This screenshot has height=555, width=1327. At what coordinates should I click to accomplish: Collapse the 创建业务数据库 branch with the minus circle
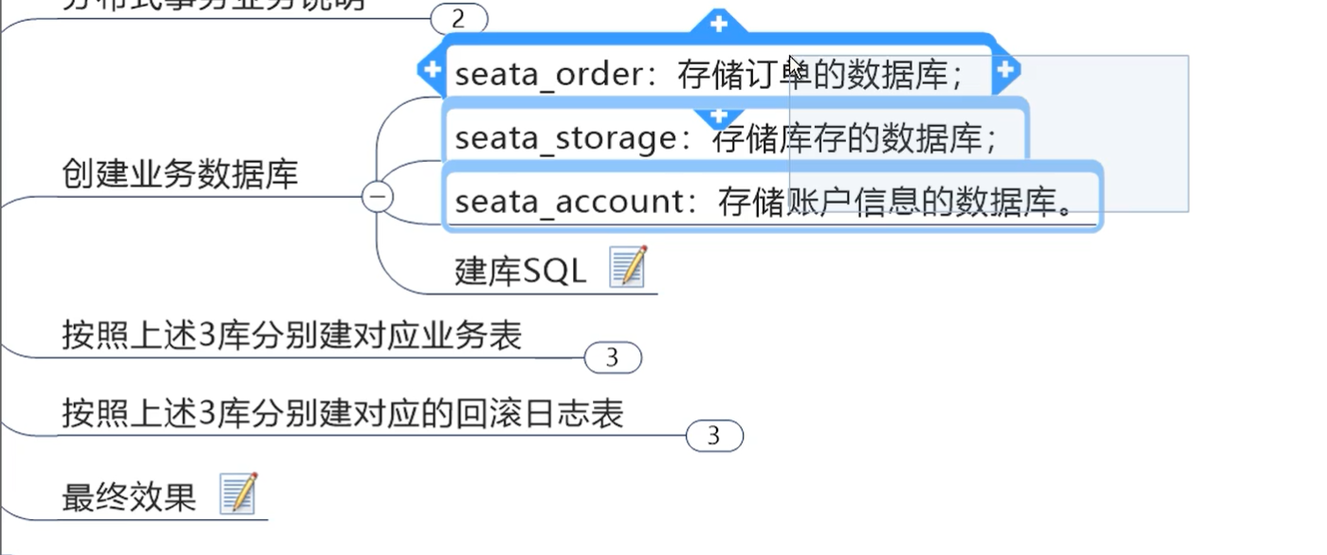click(x=378, y=195)
